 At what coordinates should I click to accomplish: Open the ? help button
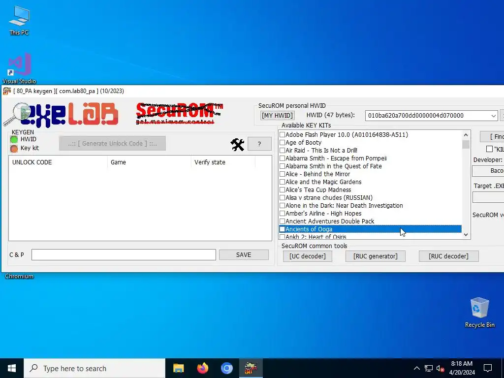click(259, 144)
